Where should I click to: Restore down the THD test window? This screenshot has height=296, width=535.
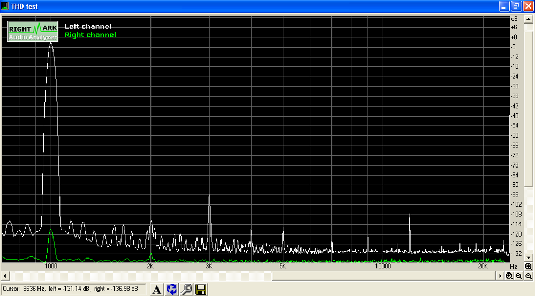(x=516, y=6)
